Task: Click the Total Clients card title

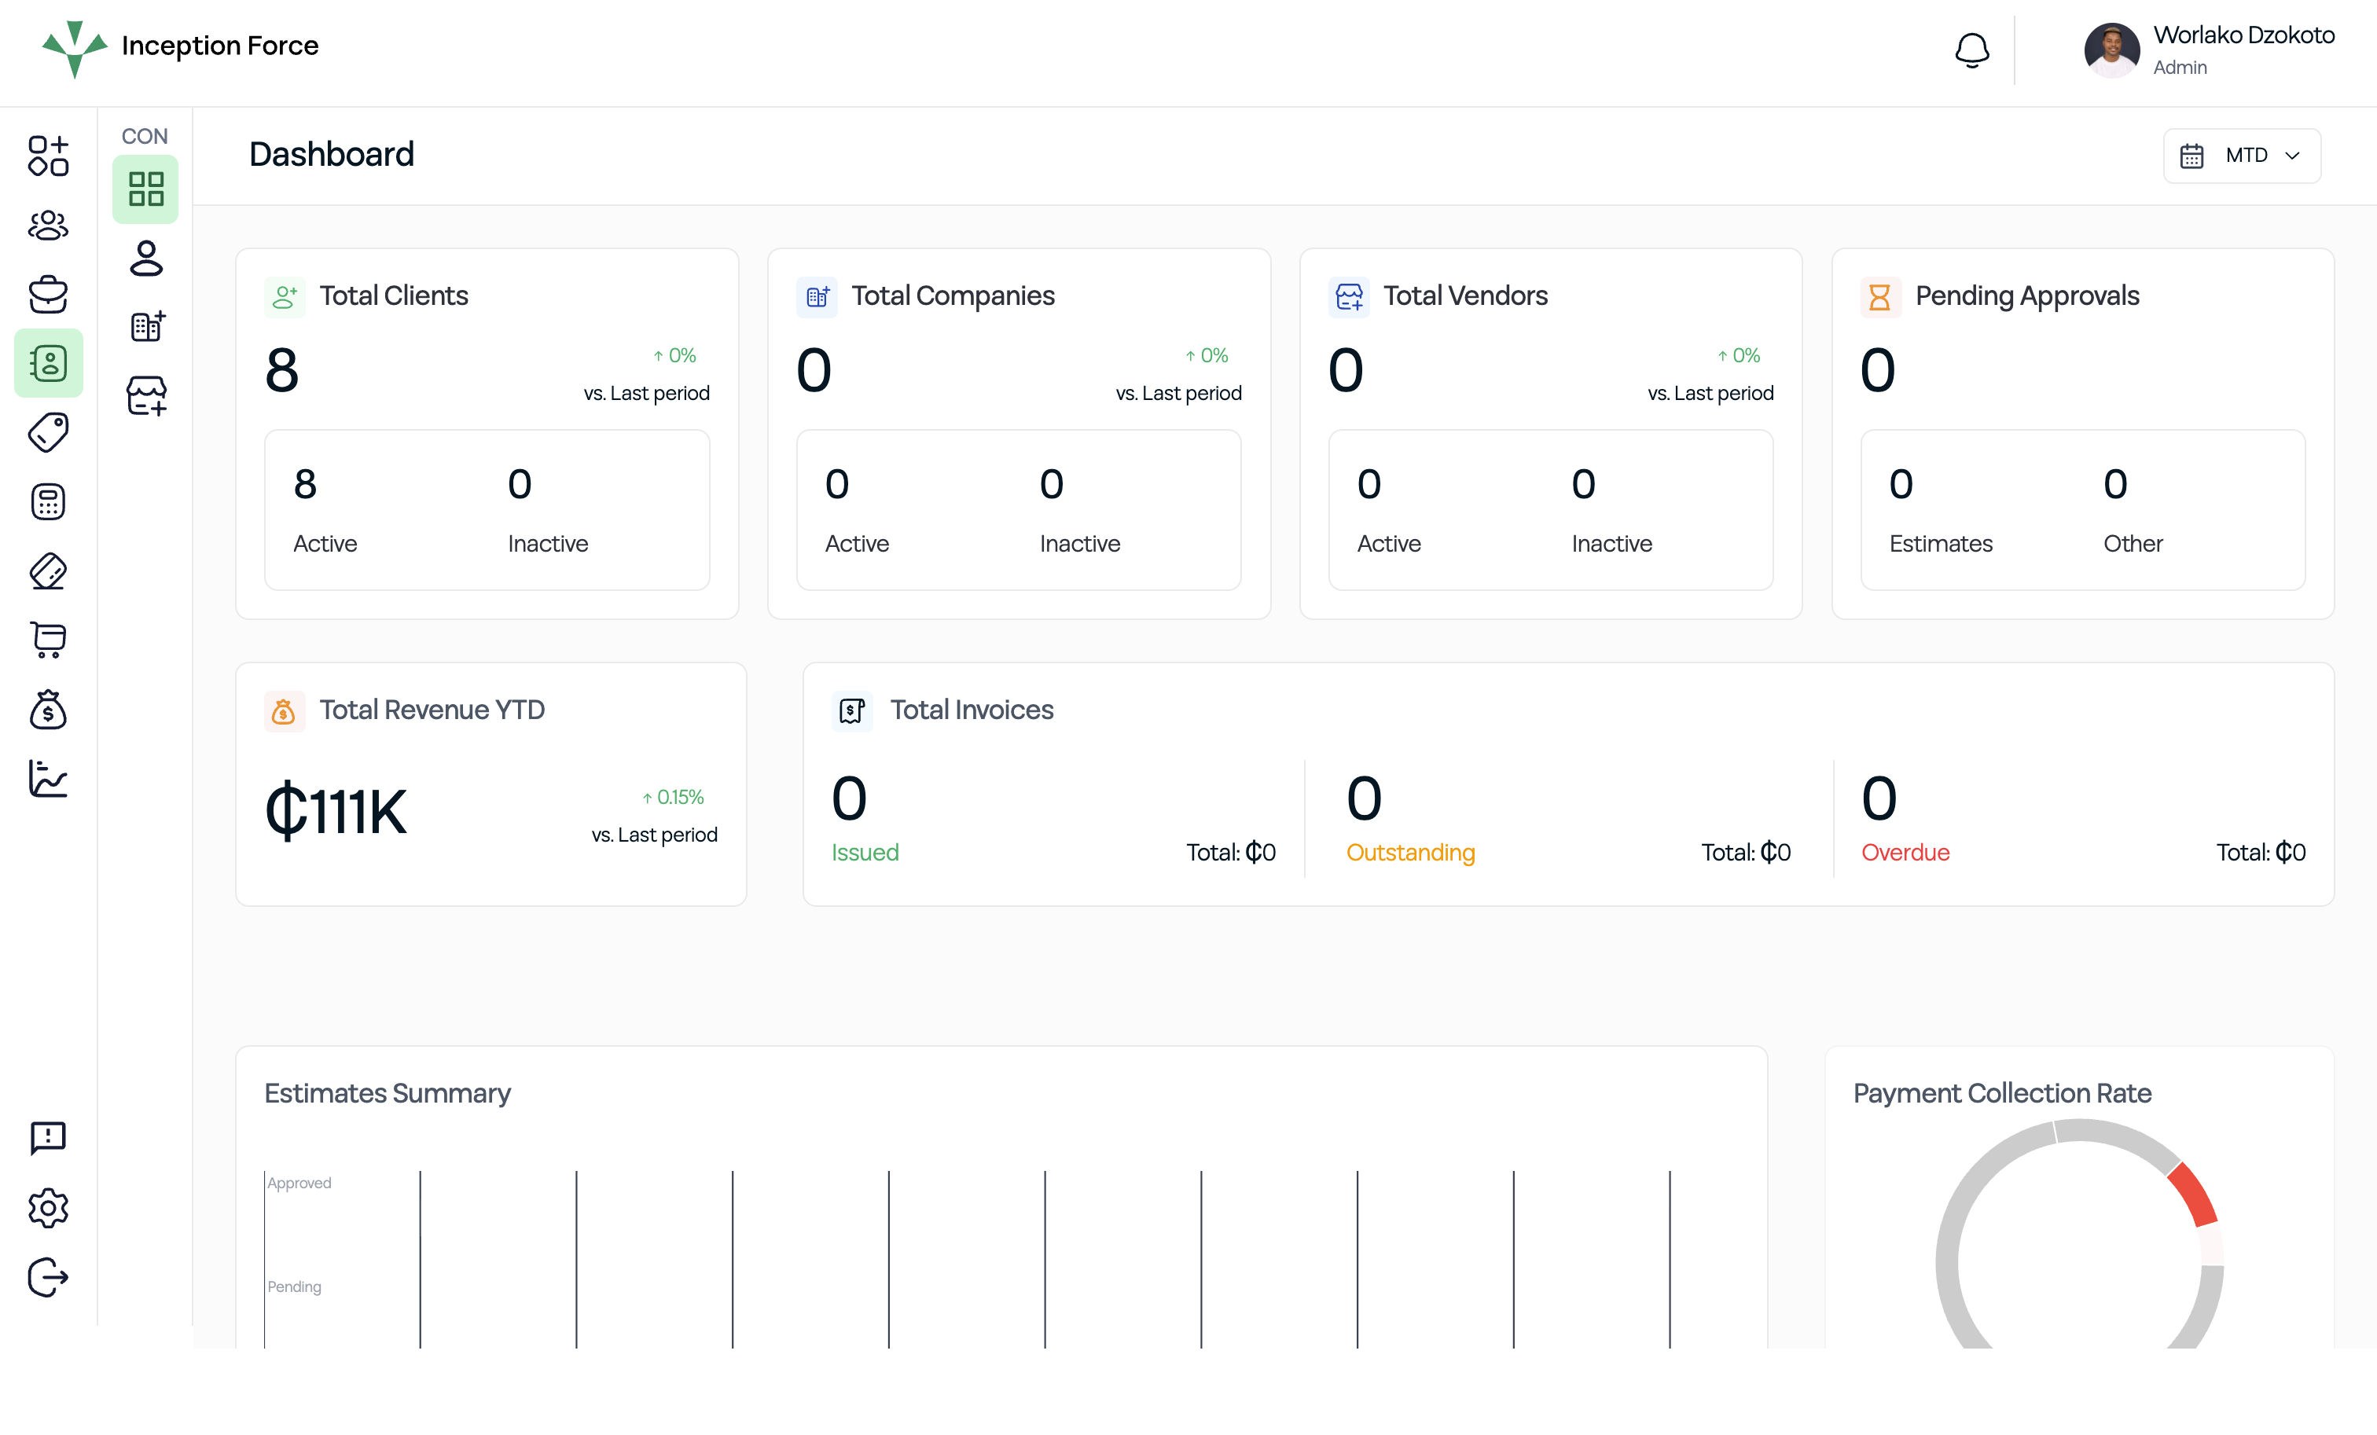Action: pos(394,296)
